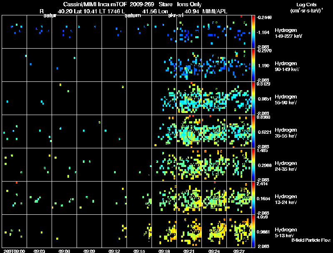Image resolution: width=333 pixels, height=253 pixels.
Task: Click the 09:27 time axis label
Action: coord(239,251)
